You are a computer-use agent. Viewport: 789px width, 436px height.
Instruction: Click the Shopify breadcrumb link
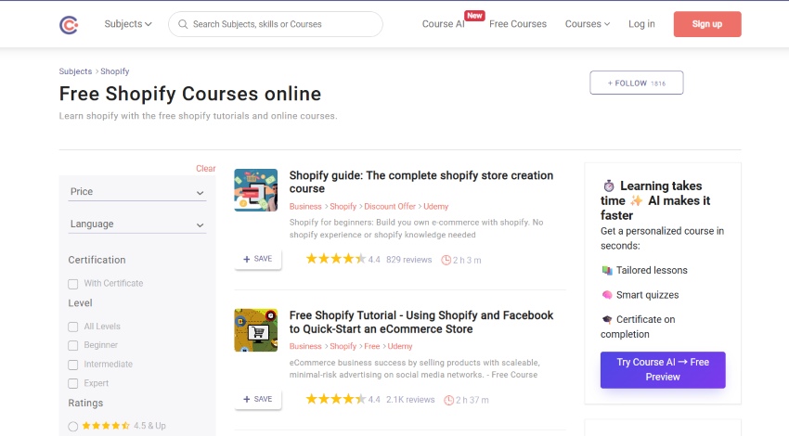tap(115, 71)
